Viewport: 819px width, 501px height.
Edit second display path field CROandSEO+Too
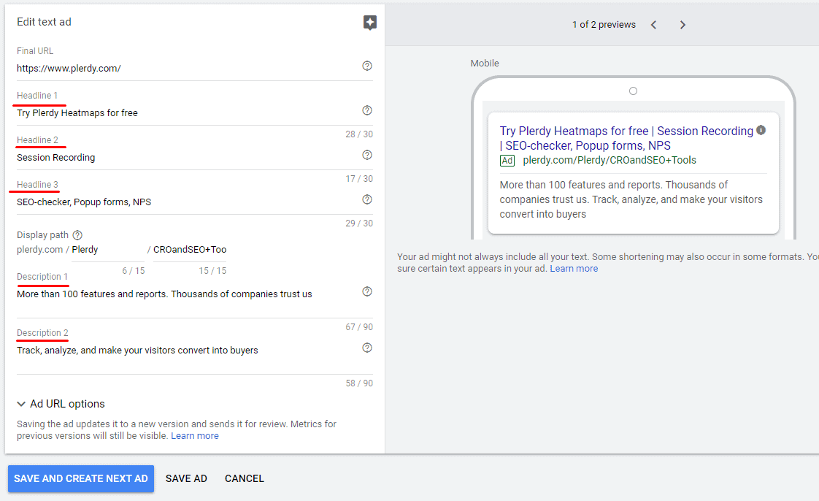[x=190, y=250]
